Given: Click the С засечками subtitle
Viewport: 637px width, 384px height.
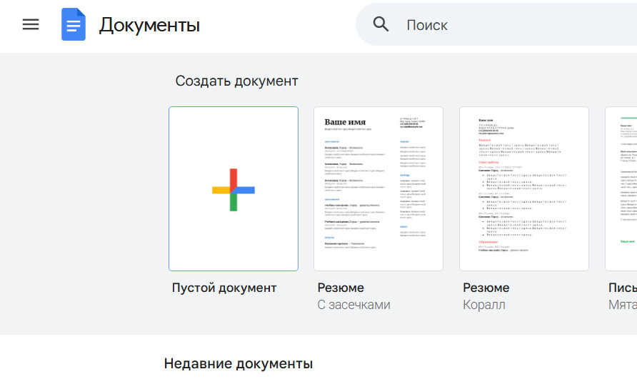Looking at the screenshot, I should tap(353, 305).
